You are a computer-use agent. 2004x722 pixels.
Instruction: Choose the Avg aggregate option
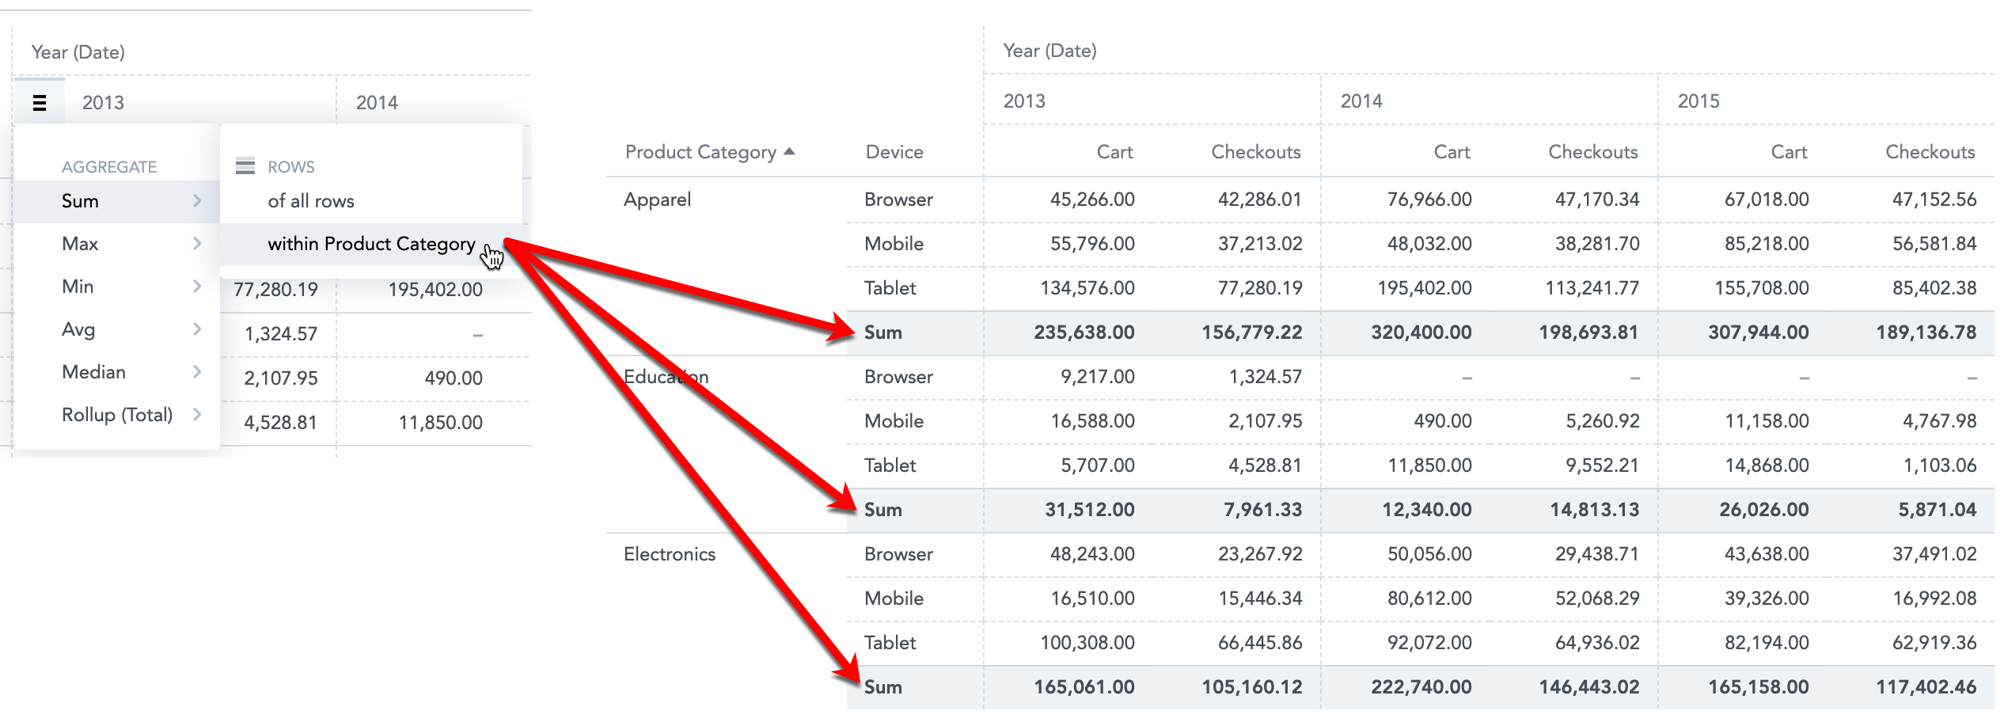78,329
